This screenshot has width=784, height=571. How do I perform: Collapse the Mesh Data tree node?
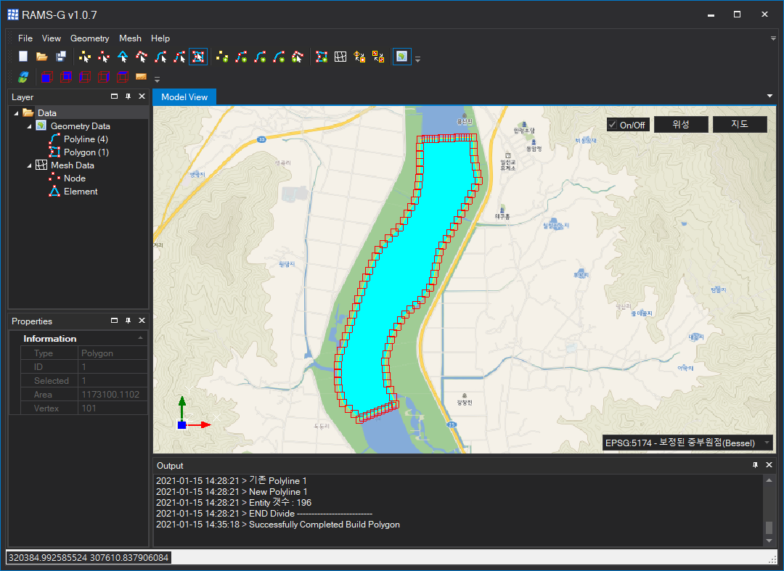coord(30,165)
